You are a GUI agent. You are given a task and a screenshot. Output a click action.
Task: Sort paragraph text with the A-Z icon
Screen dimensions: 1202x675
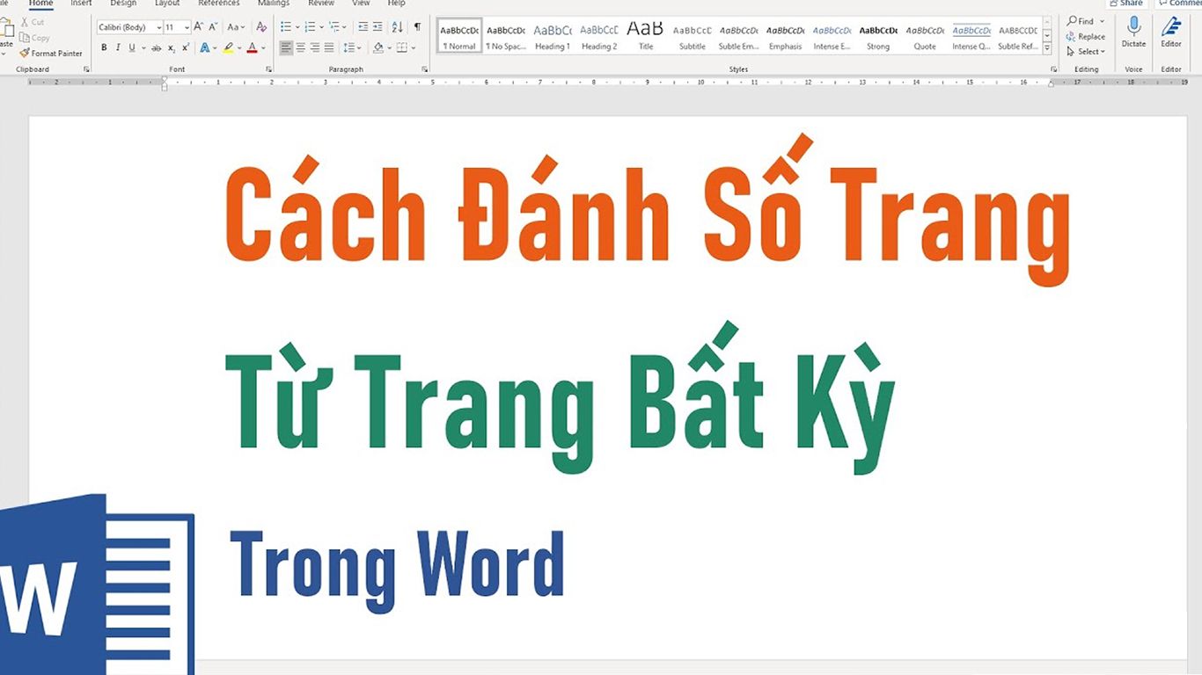pos(397,27)
